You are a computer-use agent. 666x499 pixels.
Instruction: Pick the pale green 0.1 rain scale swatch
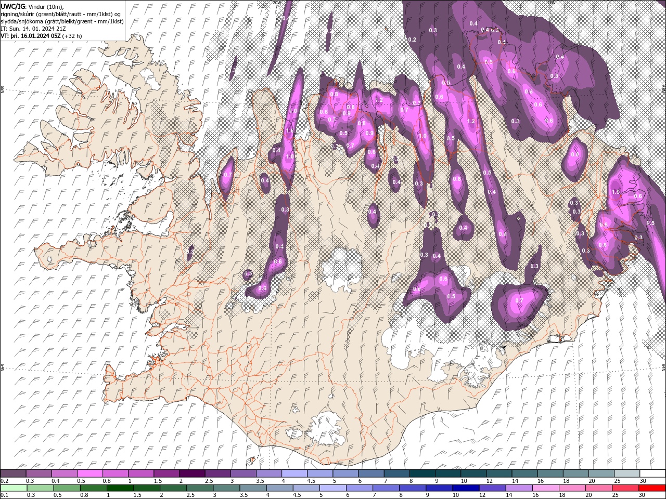point(14,488)
